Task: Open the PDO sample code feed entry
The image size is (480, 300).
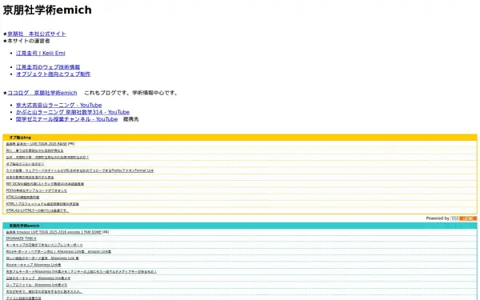Action: [x=37, y=190]
